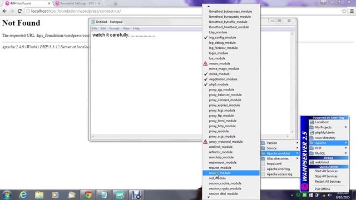Open Notepad View menu

tap(126, 28)
